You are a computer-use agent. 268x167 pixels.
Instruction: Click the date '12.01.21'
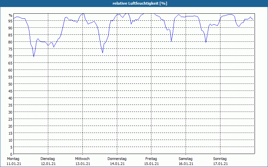pos(48,164)
